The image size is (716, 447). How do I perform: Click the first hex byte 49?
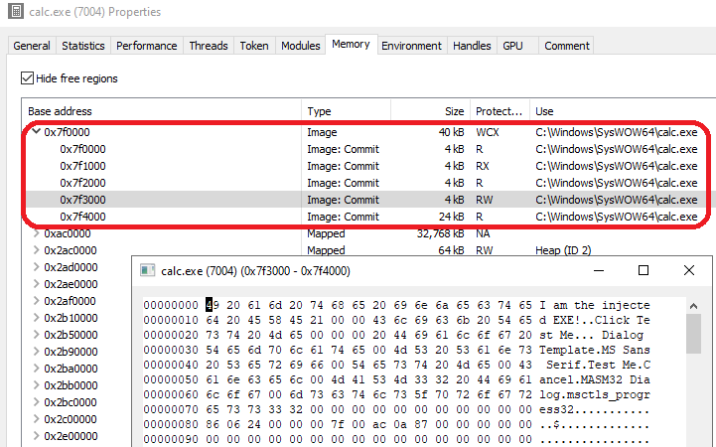tap(213, 305)
